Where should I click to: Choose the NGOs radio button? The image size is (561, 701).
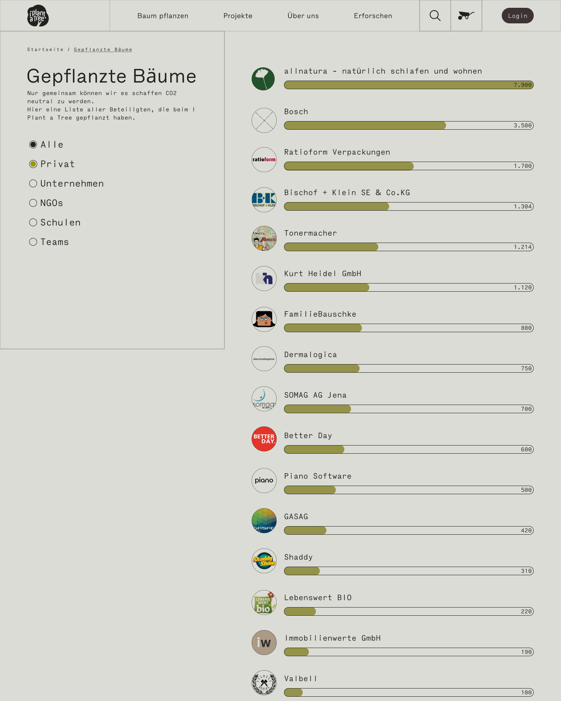pos(33,203)
